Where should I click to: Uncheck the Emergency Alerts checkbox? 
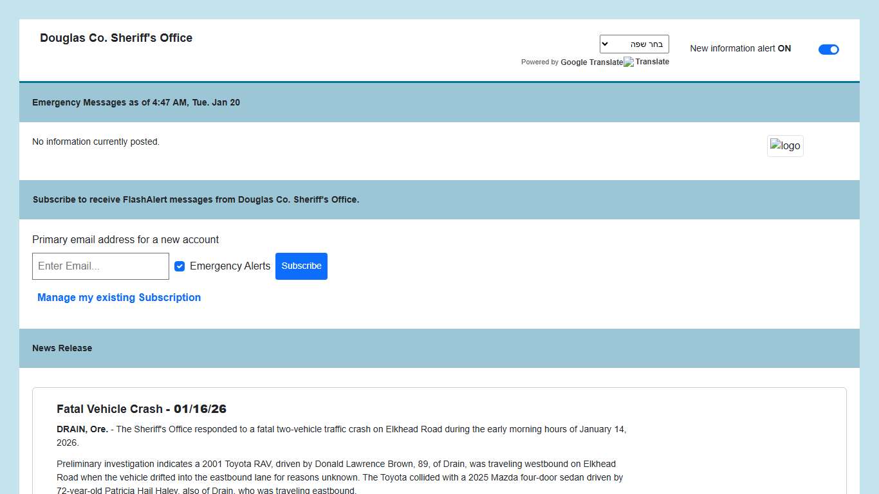tap(180, 266)
